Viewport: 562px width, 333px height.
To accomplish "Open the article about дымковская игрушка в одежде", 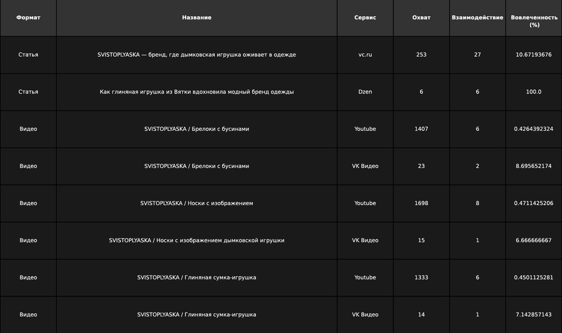I will (197, 55).
